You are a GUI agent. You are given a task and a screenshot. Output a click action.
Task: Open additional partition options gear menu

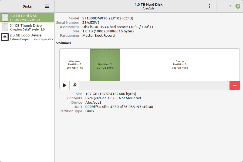[x=75, y=85]
